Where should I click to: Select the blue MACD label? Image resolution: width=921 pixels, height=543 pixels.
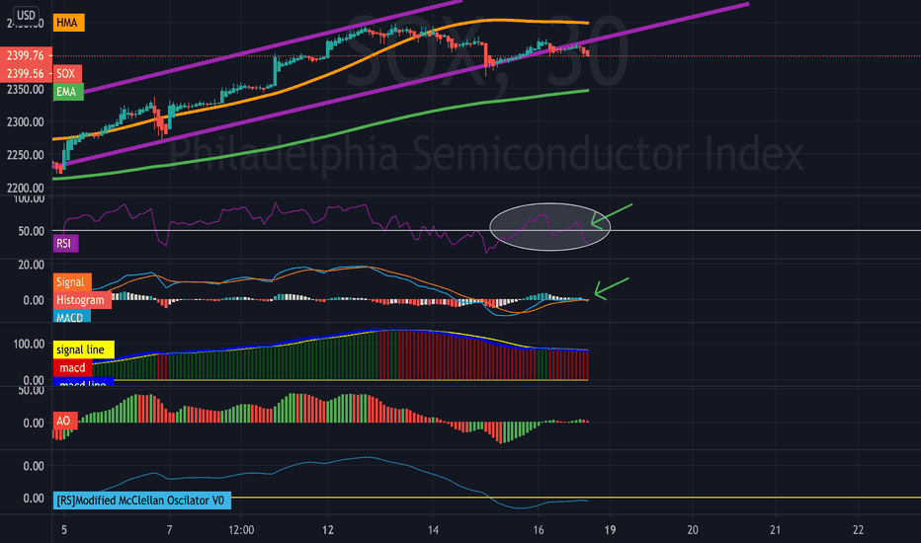[72, 317]
